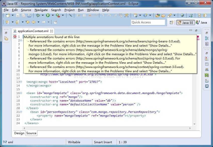Screen dimensions: 213x147
Task: Collapse the mongo:mongo fold on line 13
Action: point(21,82)
